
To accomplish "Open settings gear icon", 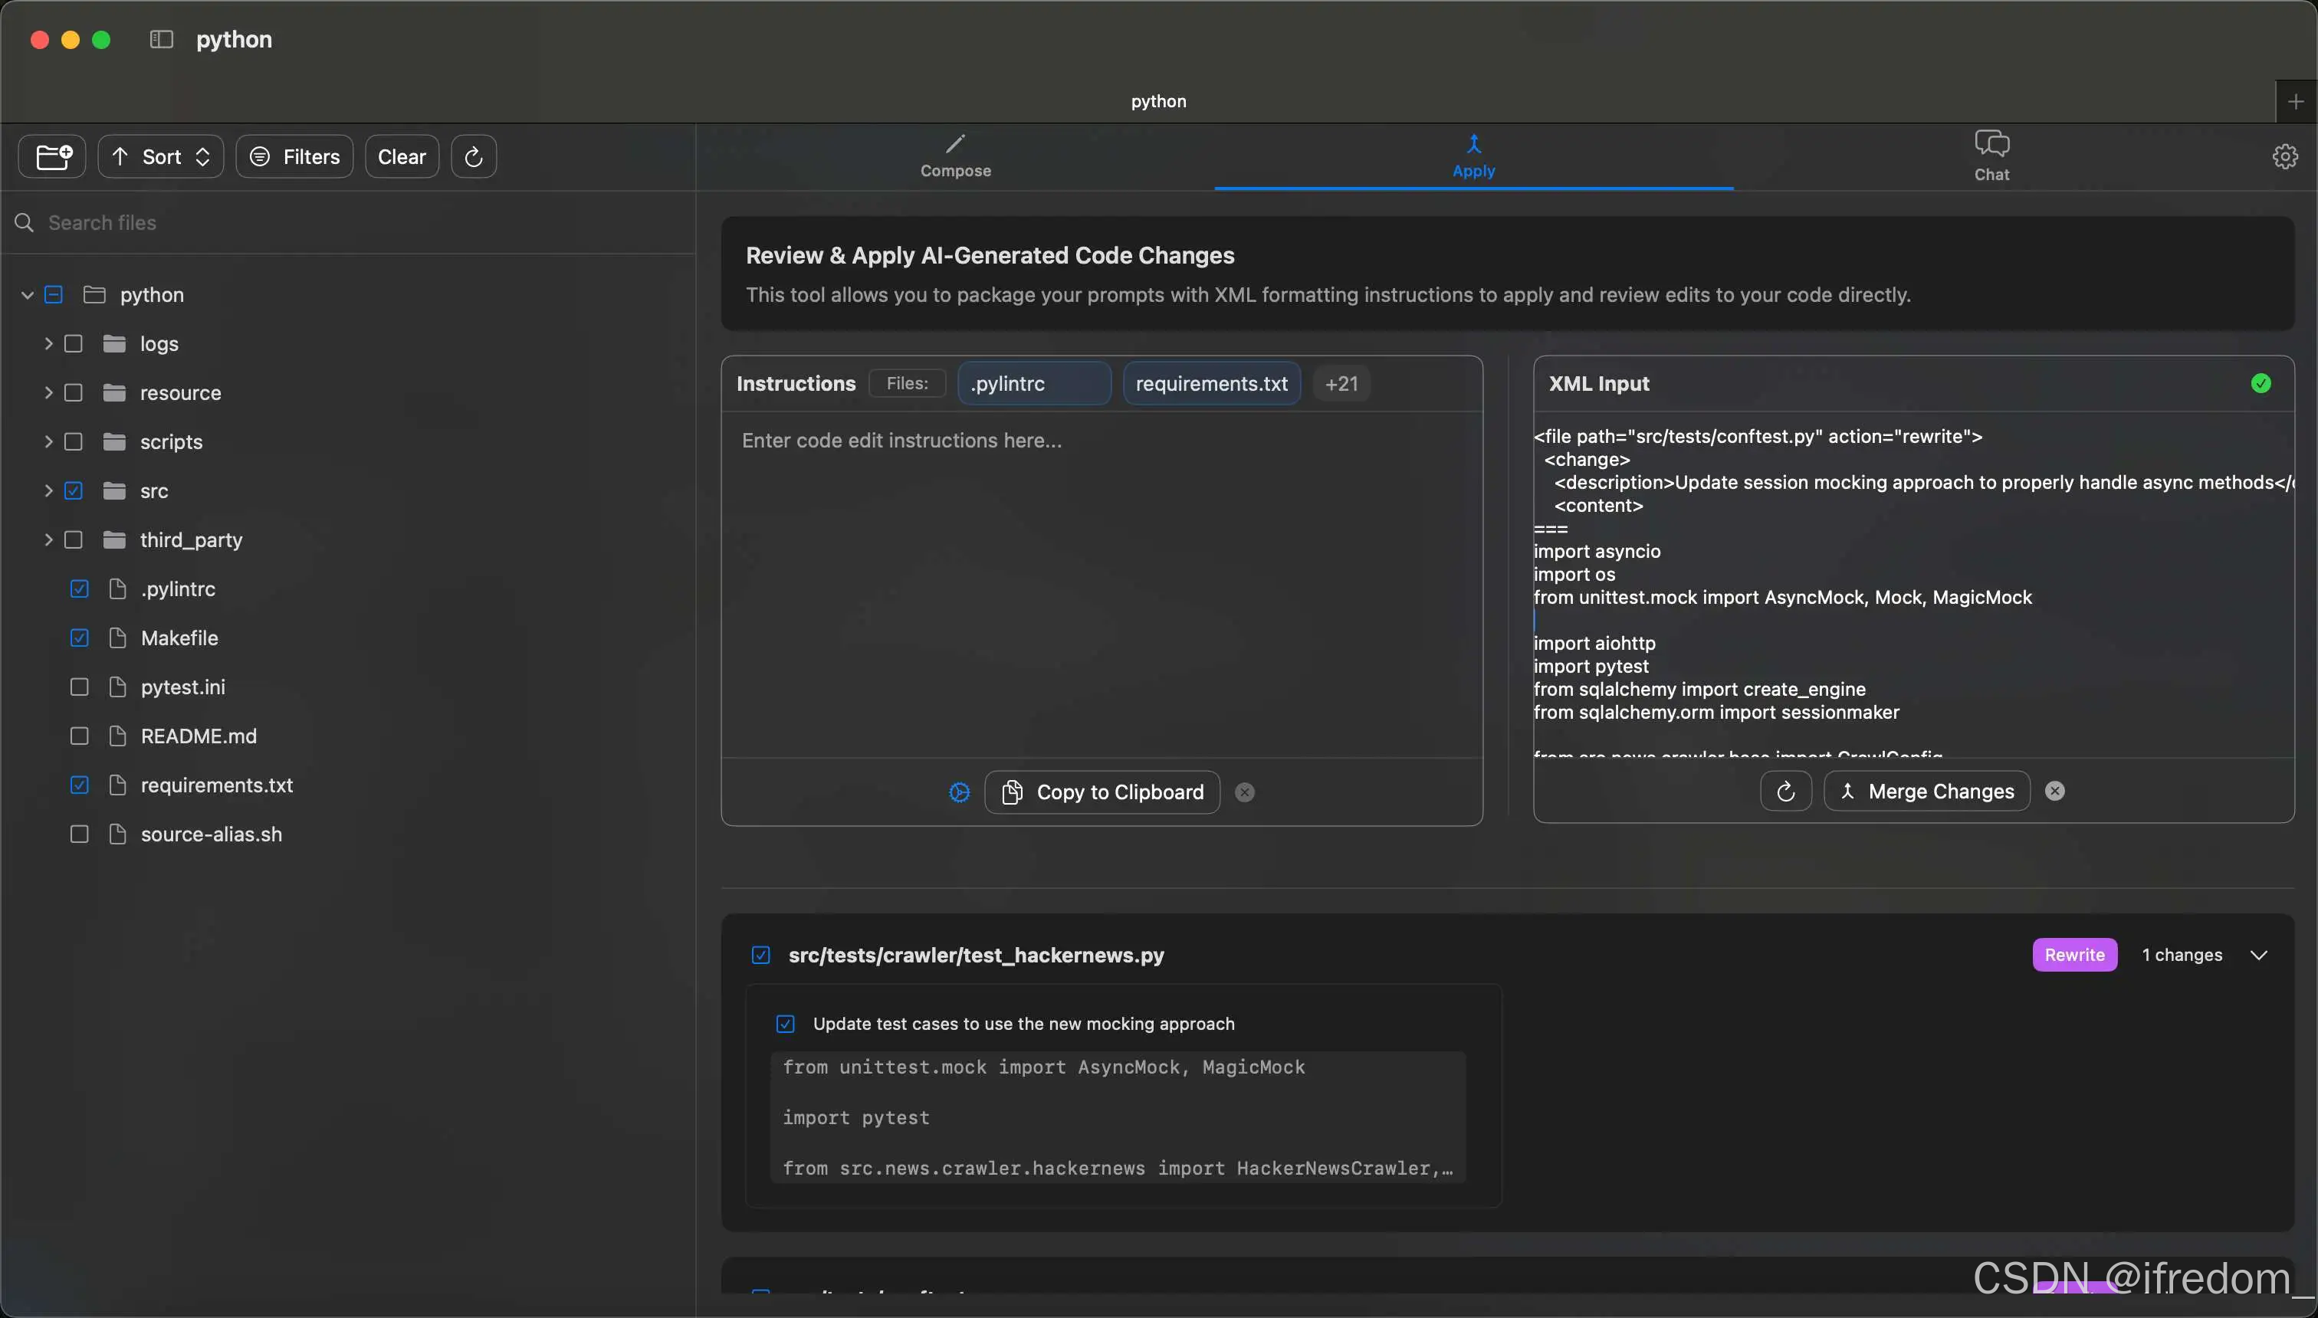I will pos(2284,156).
